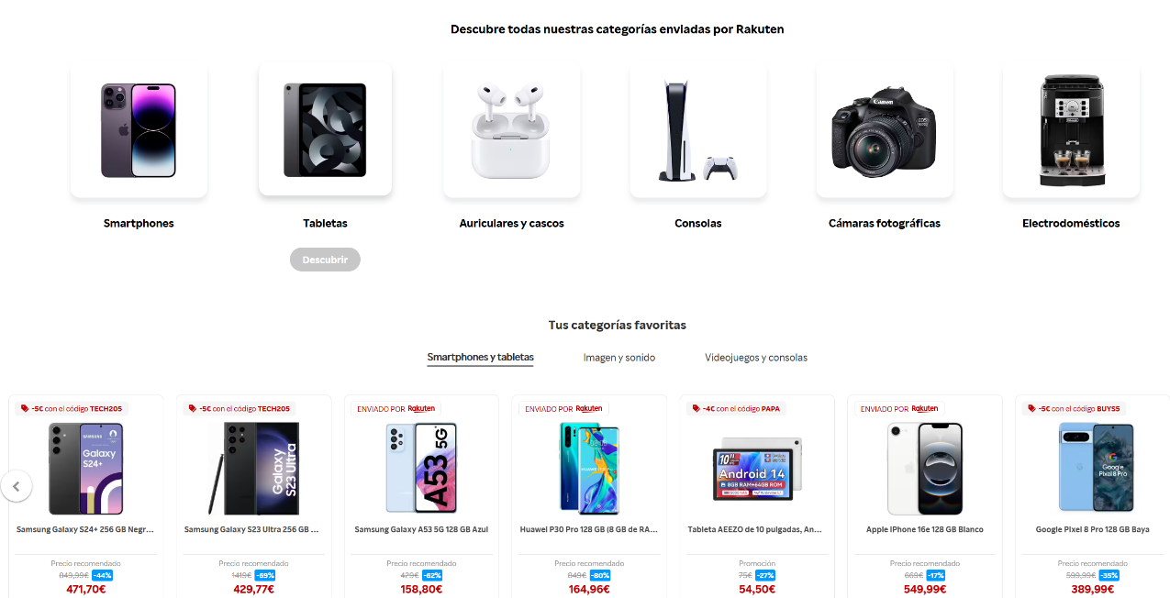Go to previous products with left arrow
This screenshot has width=1170, height=598.
click(17, 485)
